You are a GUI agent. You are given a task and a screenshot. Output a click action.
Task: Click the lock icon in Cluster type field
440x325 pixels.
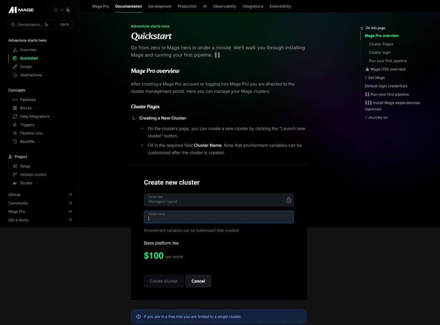[288, 200]
